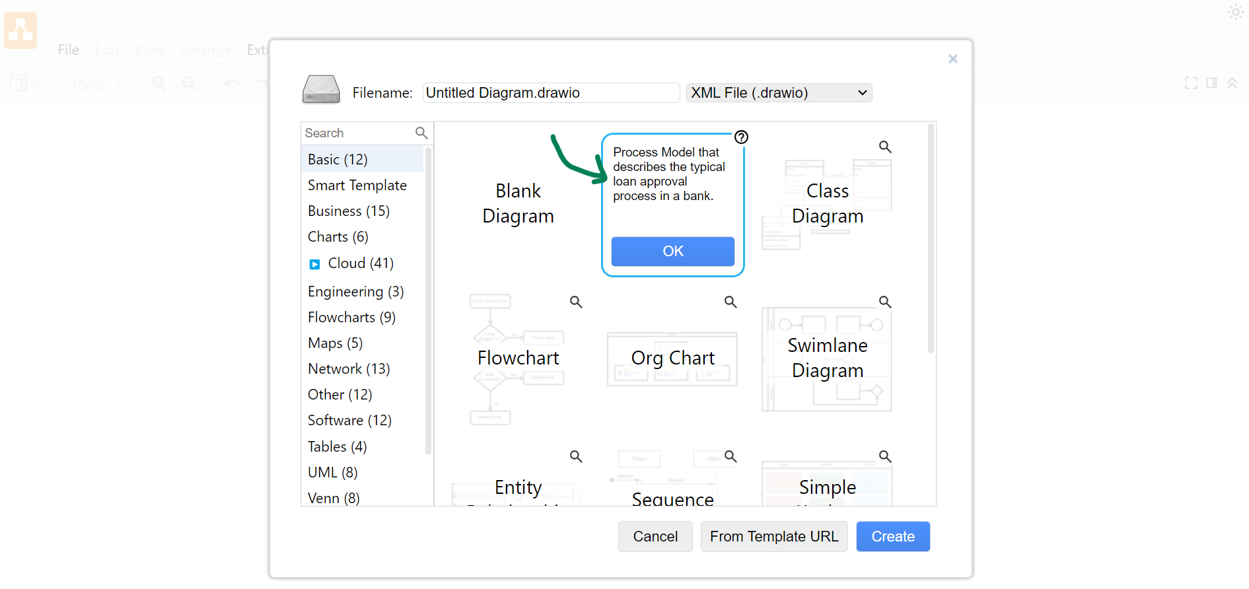Preview the Swimlane Diagram with magnifier icon
Viewport: 1249px width, 589px height.
point(885,302)
